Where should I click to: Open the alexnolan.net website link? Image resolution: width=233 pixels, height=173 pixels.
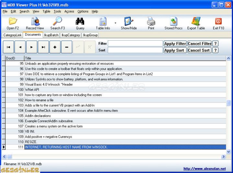pyautogui.click(x=205, y=168)
